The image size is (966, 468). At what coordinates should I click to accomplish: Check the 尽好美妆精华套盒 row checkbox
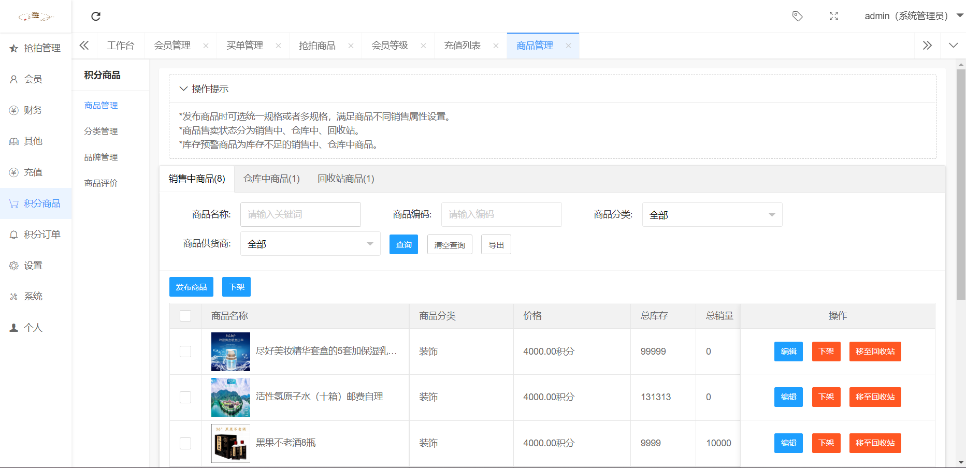click(185, 352)
